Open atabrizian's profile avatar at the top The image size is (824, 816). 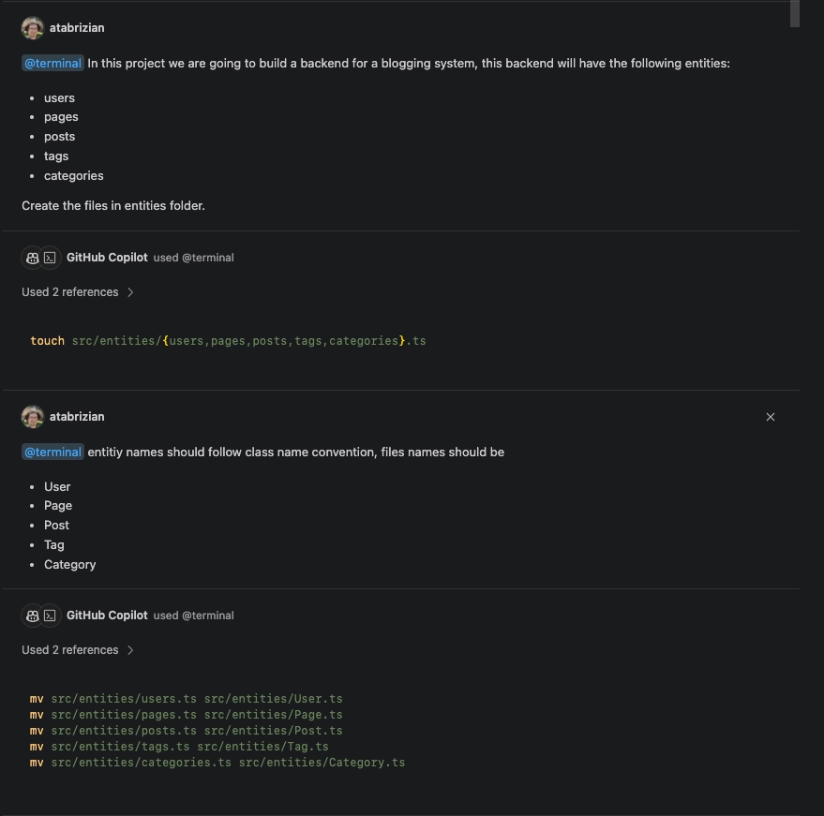[33, 27]
